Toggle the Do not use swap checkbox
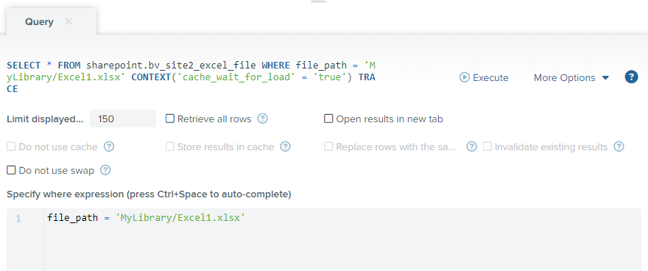This screenshot has width=648, height=271. tap(11, 170)
